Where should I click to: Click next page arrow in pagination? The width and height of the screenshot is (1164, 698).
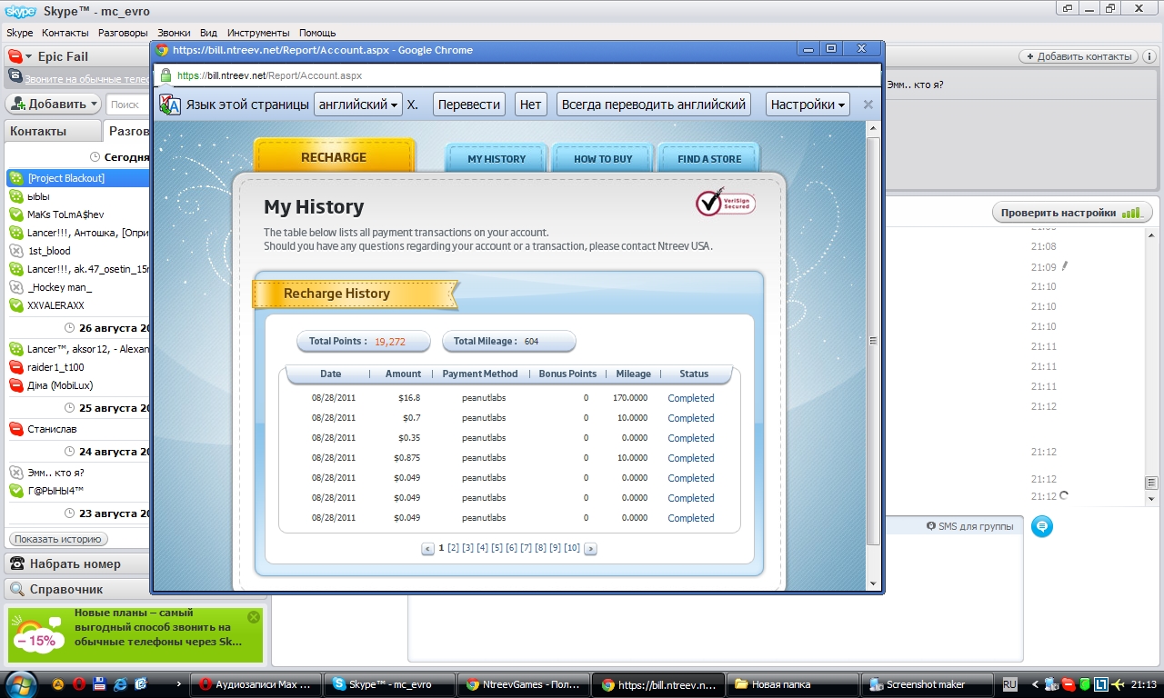pos(590,549)
